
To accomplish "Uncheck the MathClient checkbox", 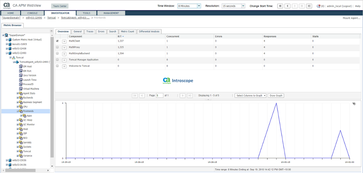I will pyautogui.click(x=57, y=41).
